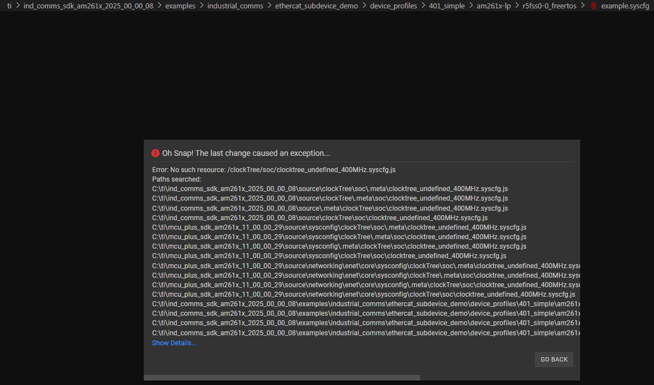Click the 'Error: No such resource' message line
Image resolution: width=654 pixels, height=385 pixels.
click(274, 169)
